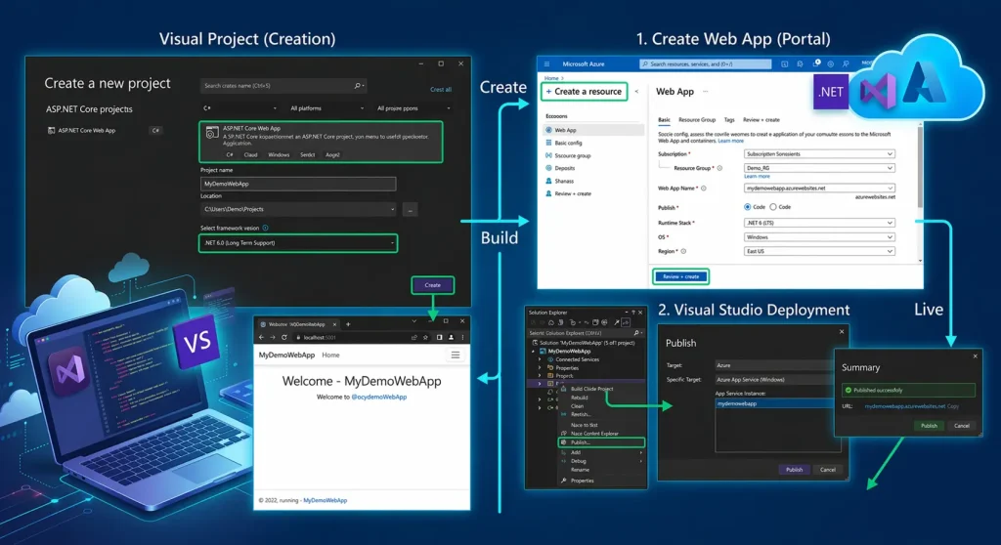Image resolution: width=1001 pixels, height=545 pixels.
Task: Switch to the Basic tab in Web App
Action: point(664,120)
